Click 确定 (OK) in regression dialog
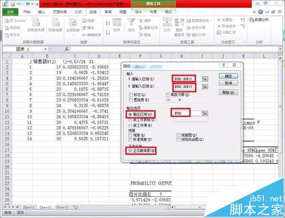This screenshot has height=218, width=285. click(x=229, y=76)
